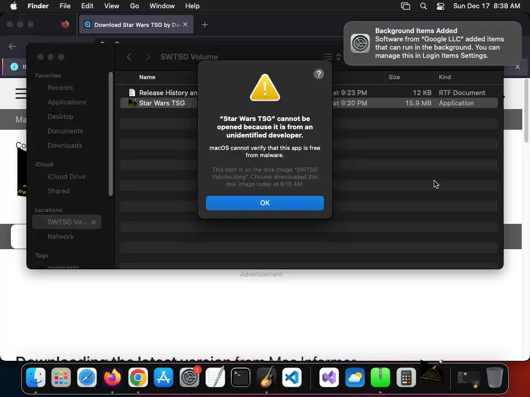Eject the SWTSG Volume disk
530x397 pixels.
pos(94,222)
